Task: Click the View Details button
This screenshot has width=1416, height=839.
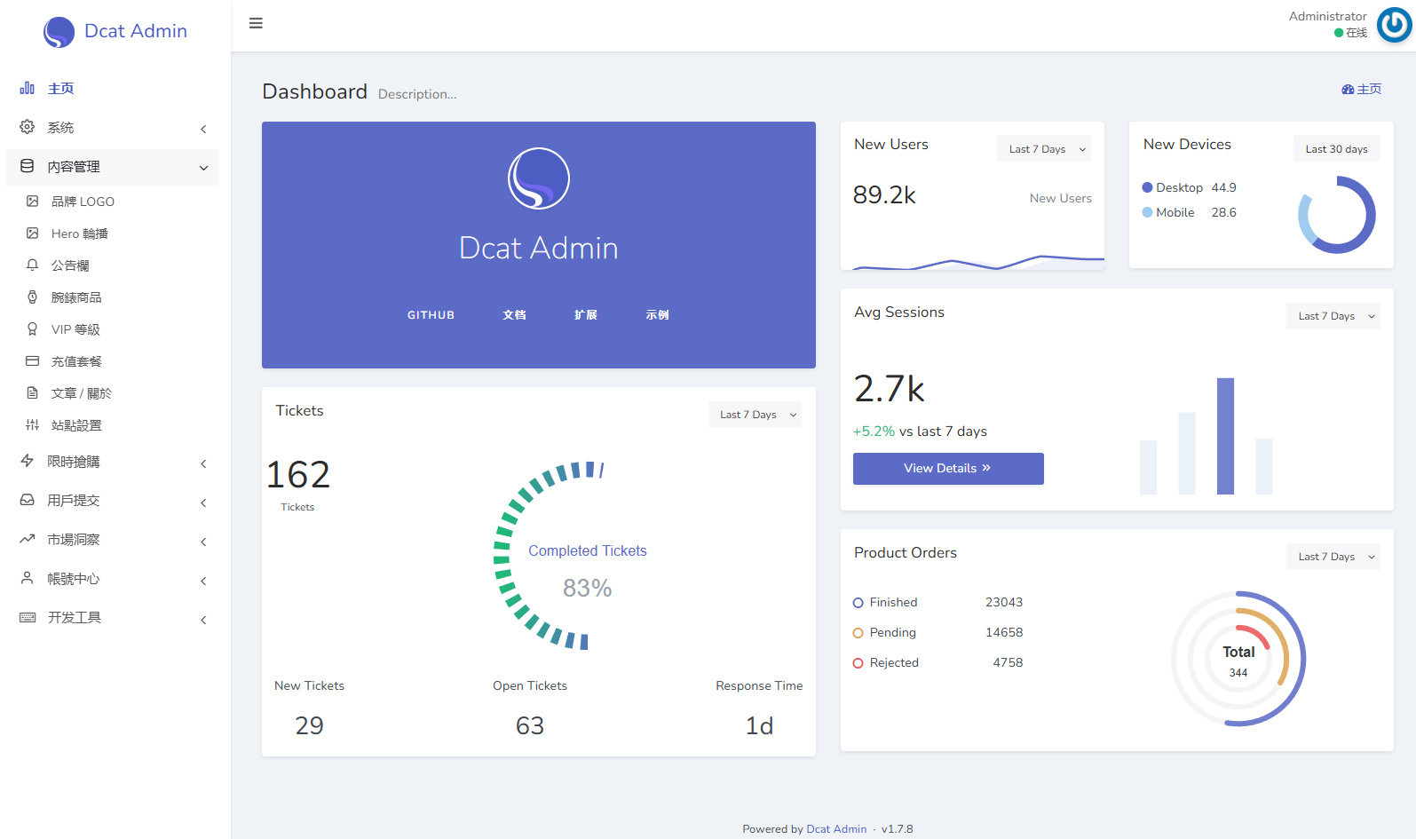Action: click(948, 469)
